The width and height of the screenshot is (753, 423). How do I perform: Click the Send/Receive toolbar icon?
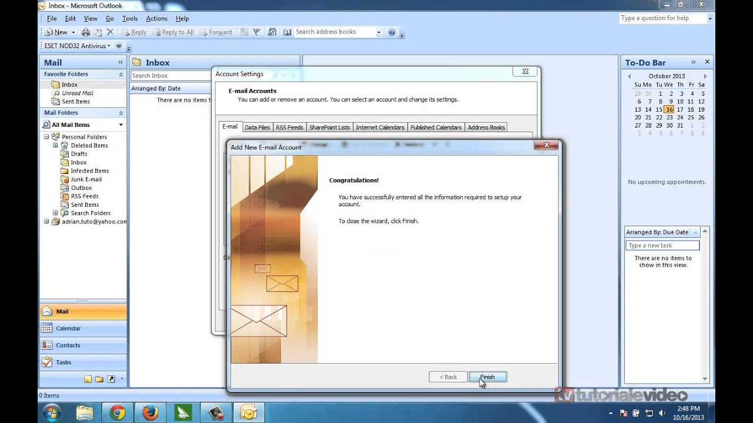click(x=272, y=32)
